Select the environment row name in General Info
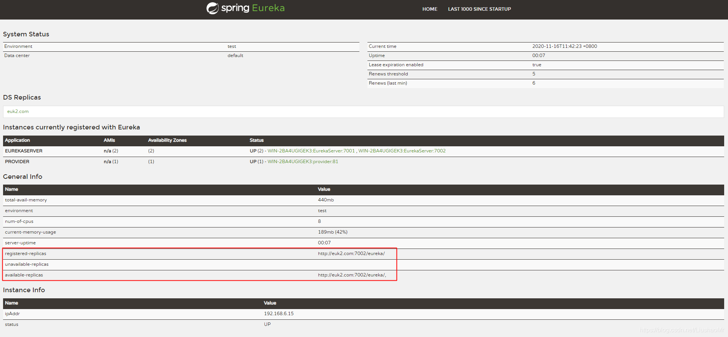The height and width of the screenshot is (337, 728). pyautogui.click(x=19, y=211)
